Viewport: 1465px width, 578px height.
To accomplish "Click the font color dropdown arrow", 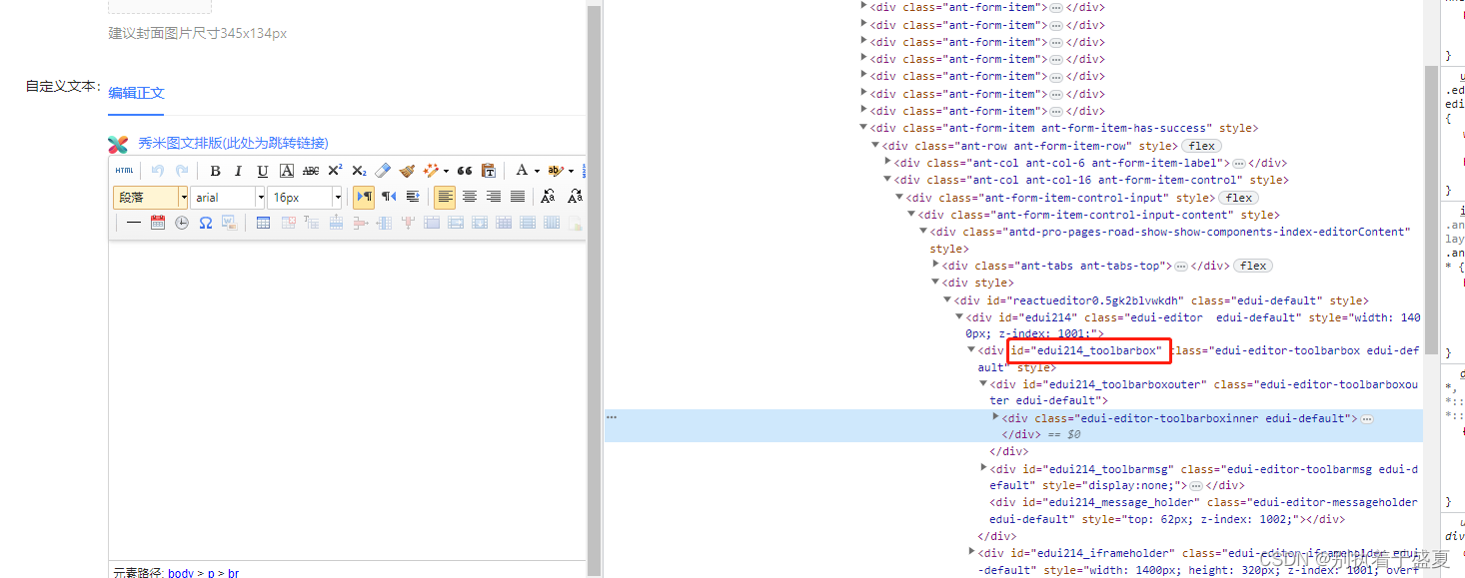I will click(x=537, y=170).
